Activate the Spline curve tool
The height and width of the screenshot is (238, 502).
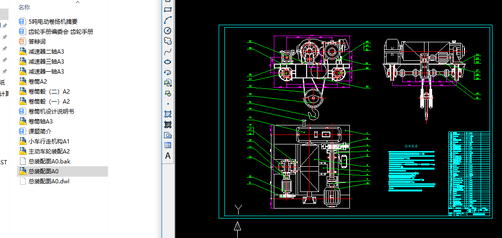[168, 51]
